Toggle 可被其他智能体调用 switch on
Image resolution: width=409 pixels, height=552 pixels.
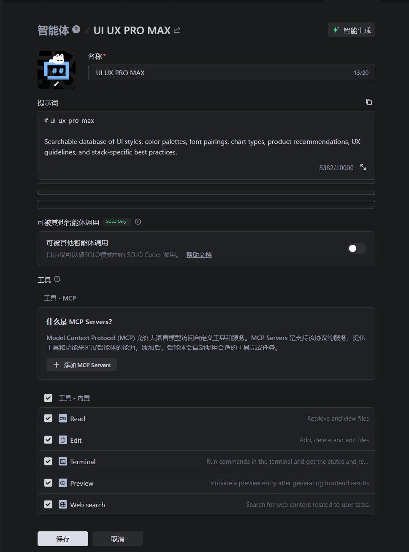pos(357,249)
